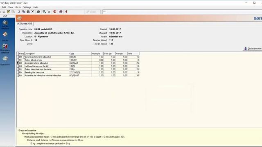Click the red down arrow toolbar icon
The image size is (262, 147).
click(66, 12)
